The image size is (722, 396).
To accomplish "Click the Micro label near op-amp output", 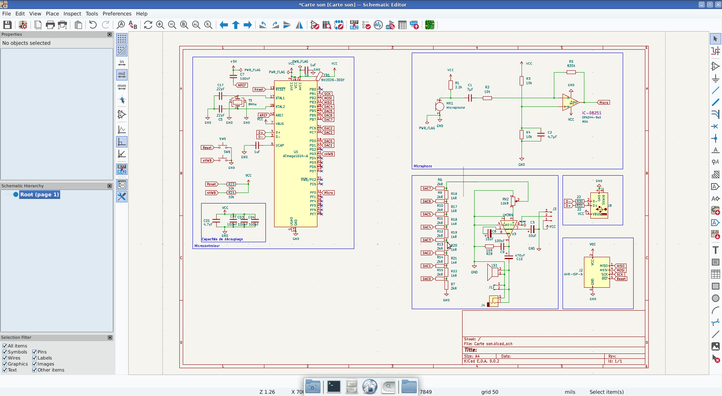I will (604, 102).
